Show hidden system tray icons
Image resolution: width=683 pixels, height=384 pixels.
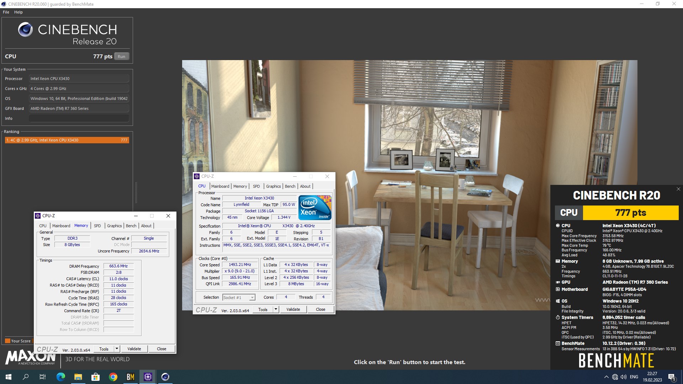[x=606, y=377]
